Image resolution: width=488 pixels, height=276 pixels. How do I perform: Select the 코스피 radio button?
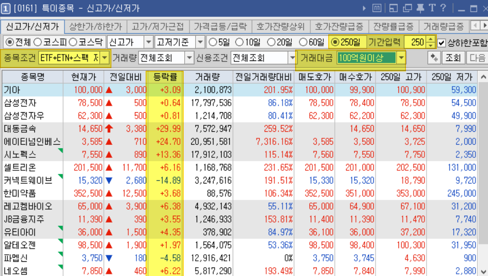[x=37, y=42]
